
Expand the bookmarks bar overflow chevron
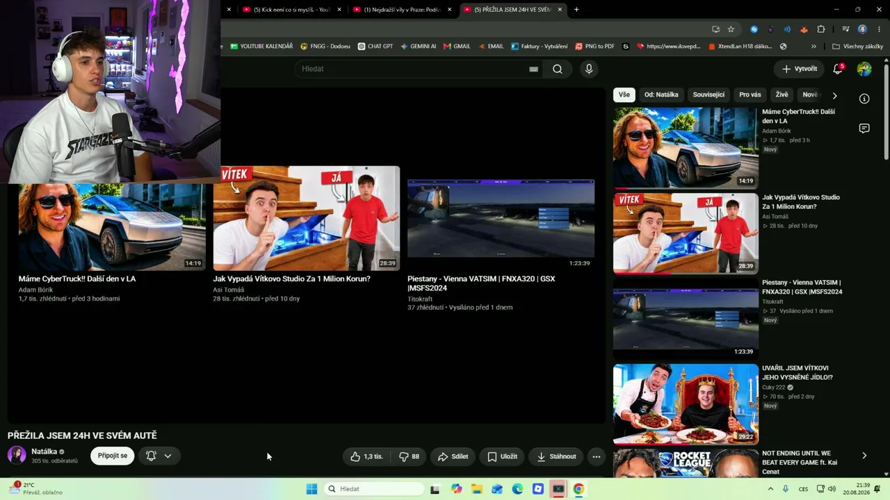click(814, 47)
